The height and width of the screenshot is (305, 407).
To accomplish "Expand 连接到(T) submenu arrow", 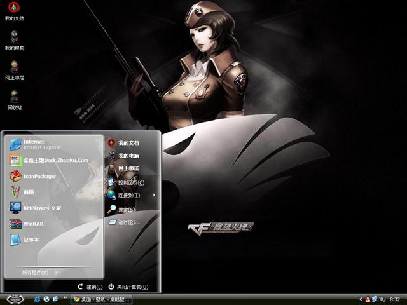I will pyautogui.click(x=154, y=195).
